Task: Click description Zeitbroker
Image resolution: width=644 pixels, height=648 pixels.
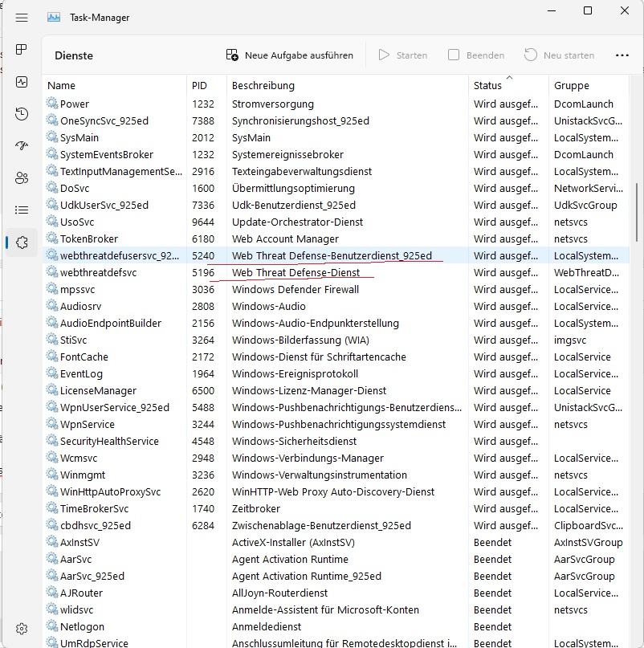Action: (256, 509)
